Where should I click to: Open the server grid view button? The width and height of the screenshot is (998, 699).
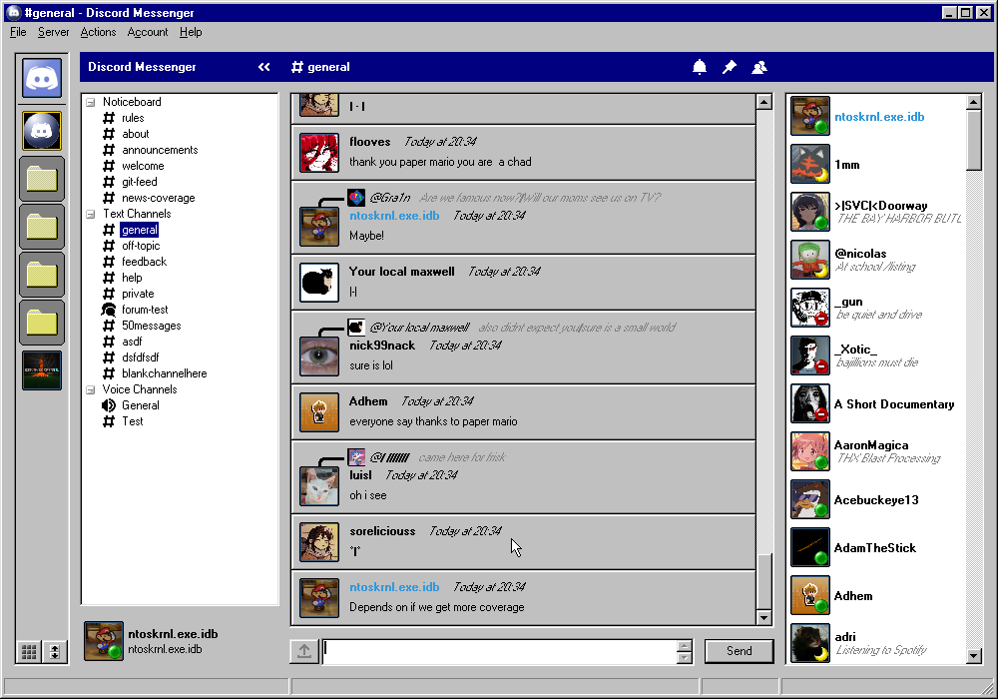pos(29,651)
